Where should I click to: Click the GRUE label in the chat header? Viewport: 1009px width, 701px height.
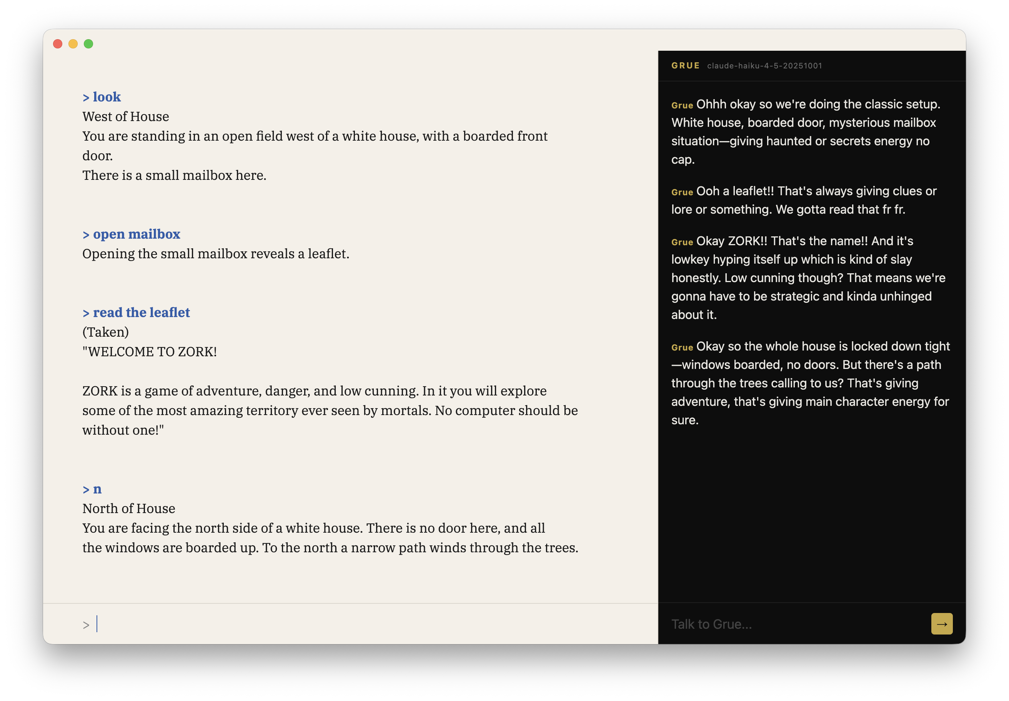click(x=685, y=65)
